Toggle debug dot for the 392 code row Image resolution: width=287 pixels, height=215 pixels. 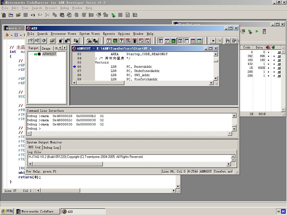point(274,56)
